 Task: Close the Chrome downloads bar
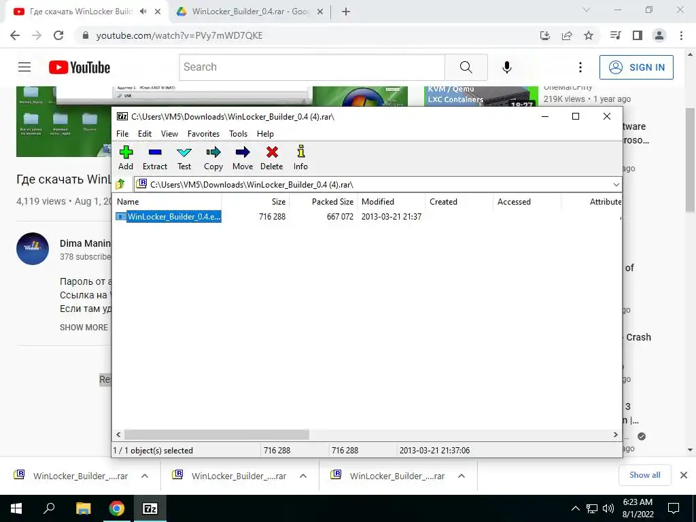click(684, 475)
